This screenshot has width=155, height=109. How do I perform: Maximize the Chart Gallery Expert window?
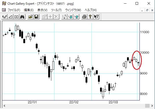(137, 3)
